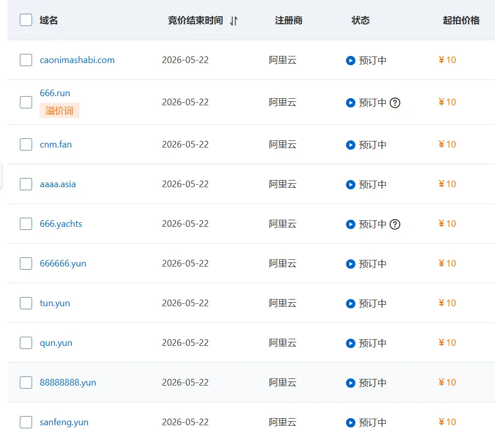
Task: Toggle the select-all checkbox in header
Action: click(x=26, y=20)
